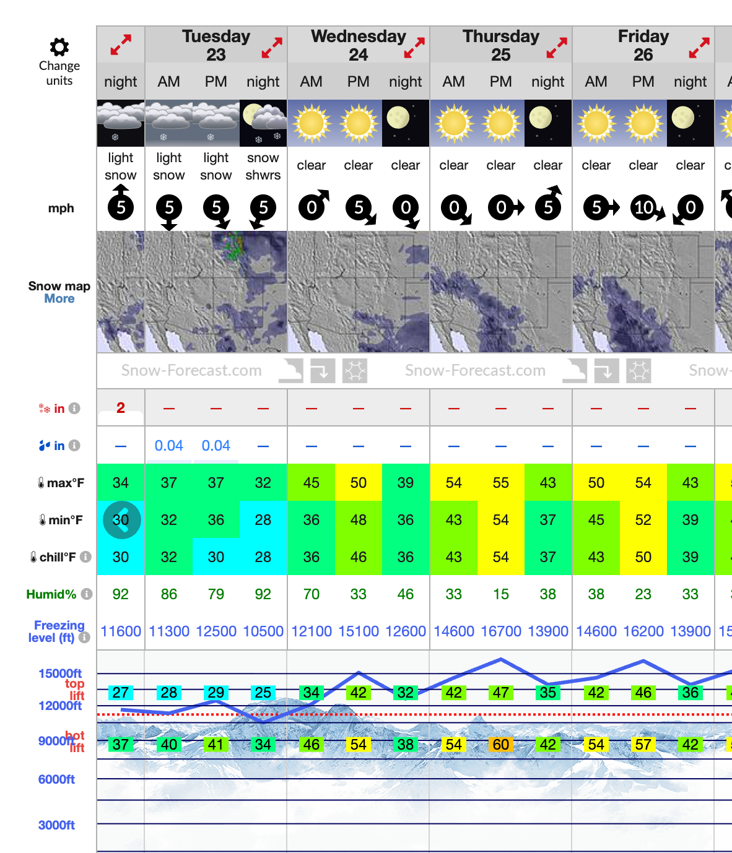Click the wind chill info icon
Viewport: 732px width, 853px height.
pyautogui.click(x=85, y=557)
